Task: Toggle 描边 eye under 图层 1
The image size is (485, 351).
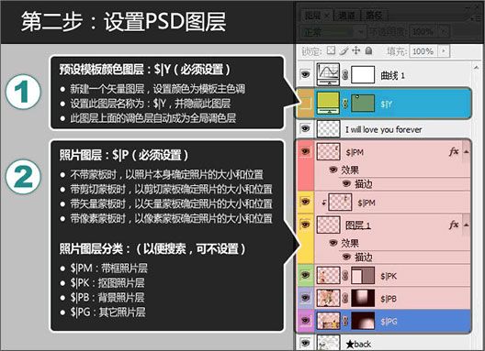Action: [346, 257]
